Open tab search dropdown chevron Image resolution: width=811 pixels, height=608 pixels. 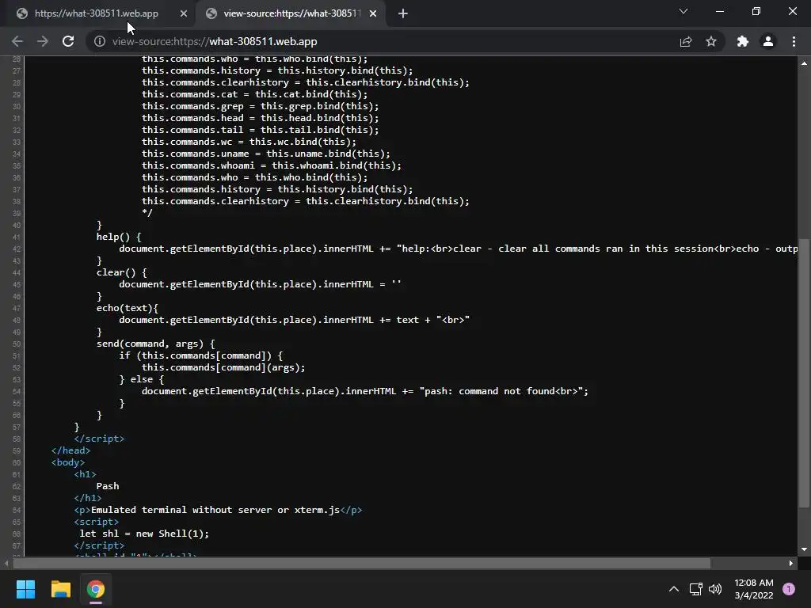683,11
